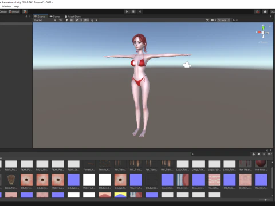Toggle scene audio speaker icon
275x206 pixels.
(x=72, y=20)
